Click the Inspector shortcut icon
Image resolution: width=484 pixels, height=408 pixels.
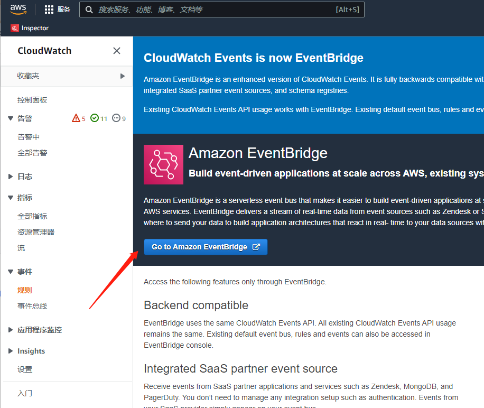(14, 28)
